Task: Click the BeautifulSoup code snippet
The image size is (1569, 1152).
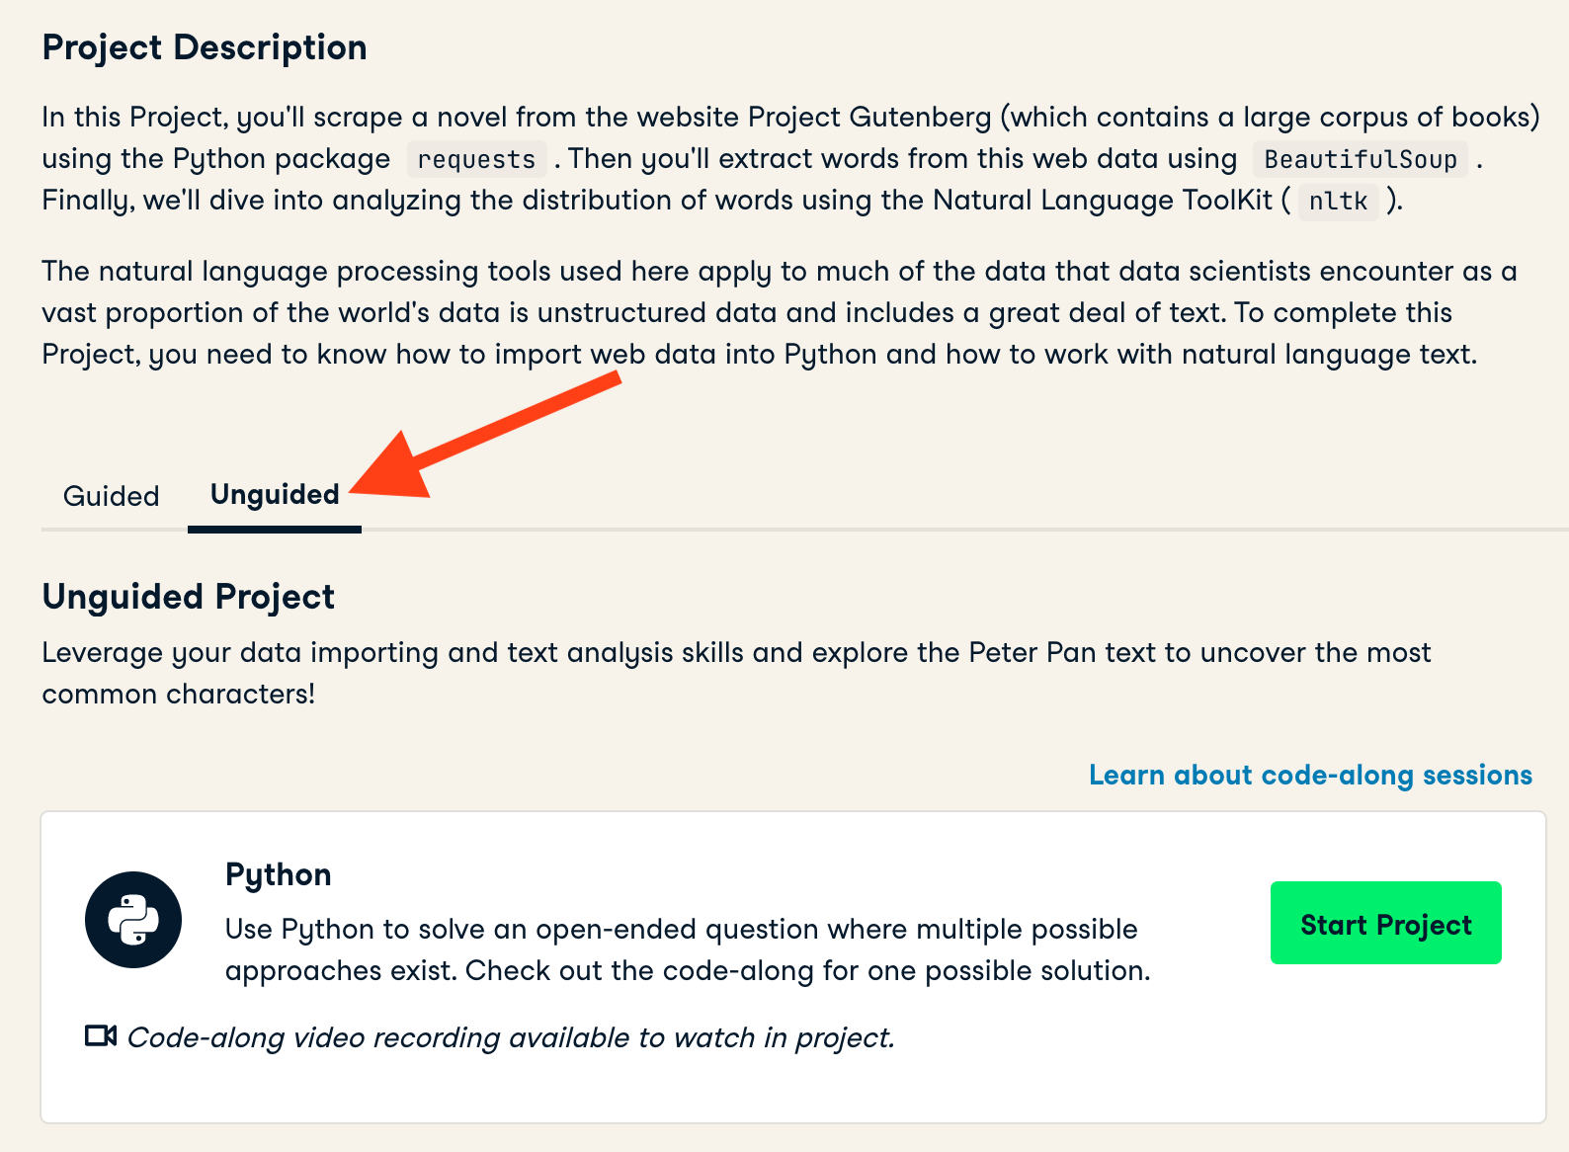Action: (1360, 159)
